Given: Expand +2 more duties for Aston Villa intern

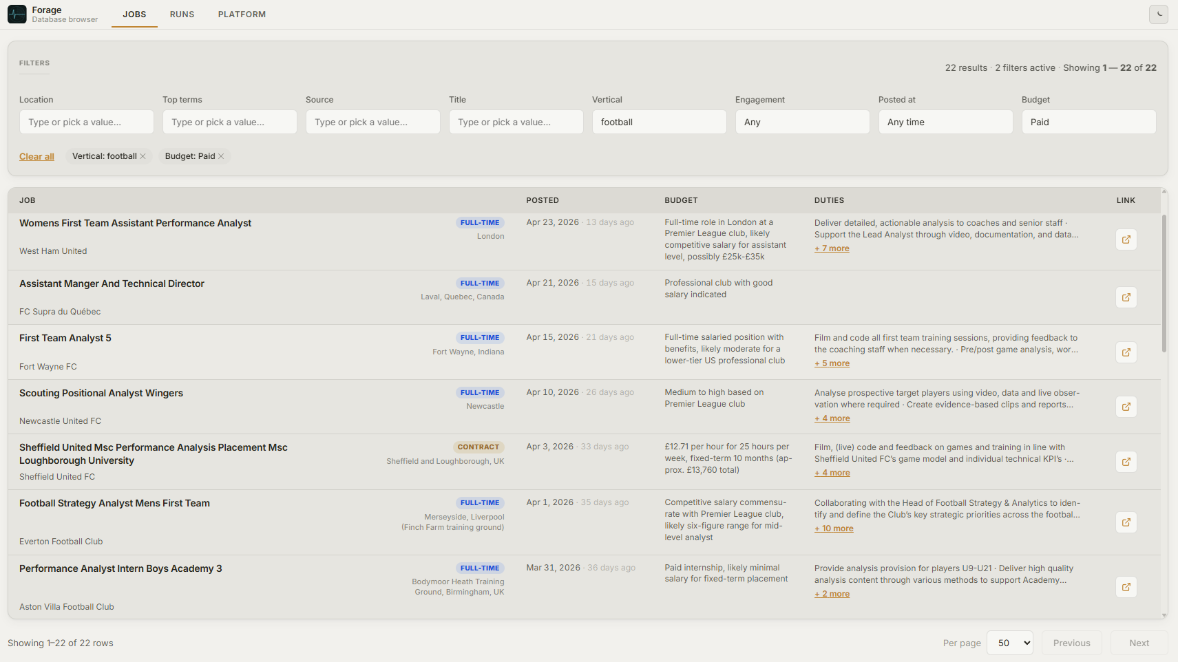Looking at the screenshot, I should click(832, 594).
